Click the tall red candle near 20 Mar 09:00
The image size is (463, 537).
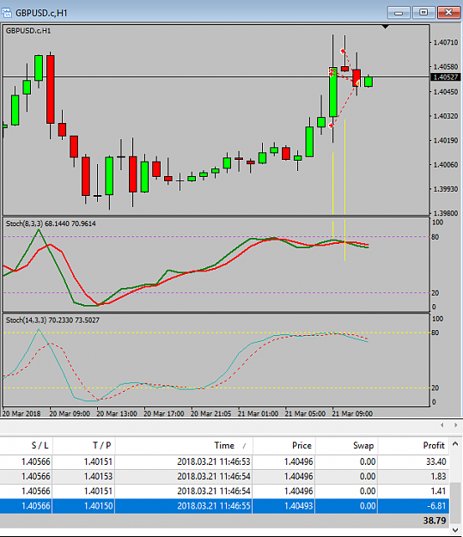(51, 89)
